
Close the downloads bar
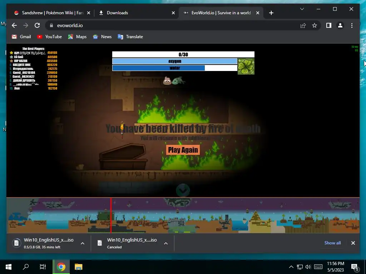click(353, 243)
